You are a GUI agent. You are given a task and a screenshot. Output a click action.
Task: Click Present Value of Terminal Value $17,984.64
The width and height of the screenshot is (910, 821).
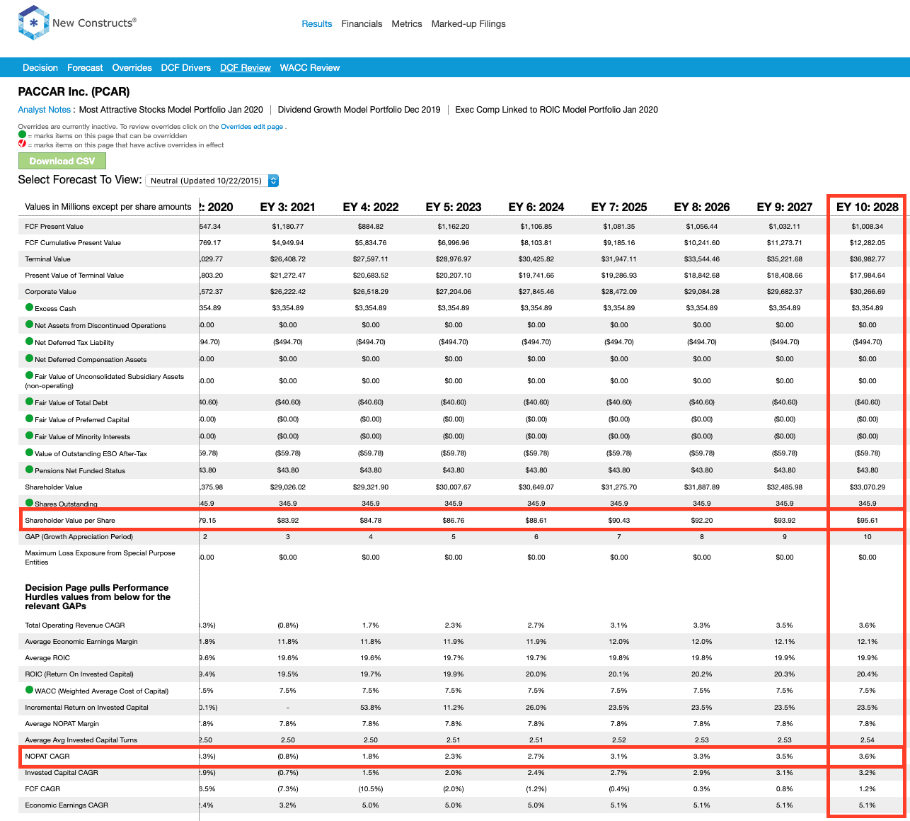868,275
